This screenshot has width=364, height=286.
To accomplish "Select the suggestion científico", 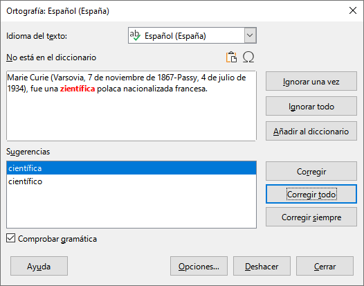I will pyautogui.click(x=131, y=181).
